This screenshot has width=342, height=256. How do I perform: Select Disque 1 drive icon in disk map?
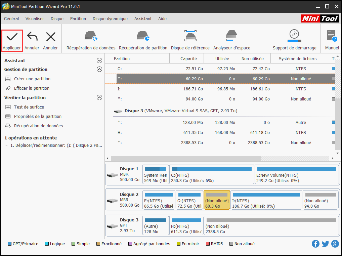[112, 175]
